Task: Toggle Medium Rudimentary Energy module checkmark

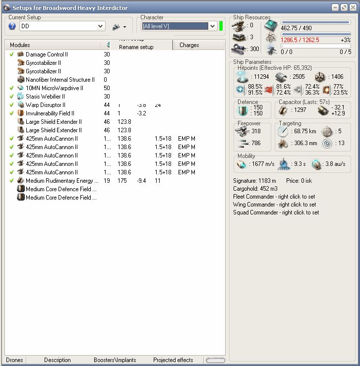Action: point(11,180)
